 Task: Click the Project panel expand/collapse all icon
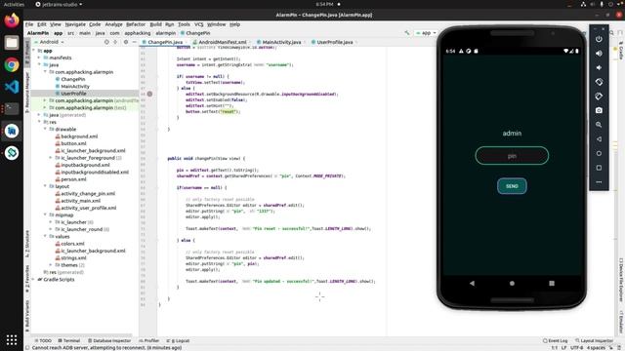pos(115,42)
